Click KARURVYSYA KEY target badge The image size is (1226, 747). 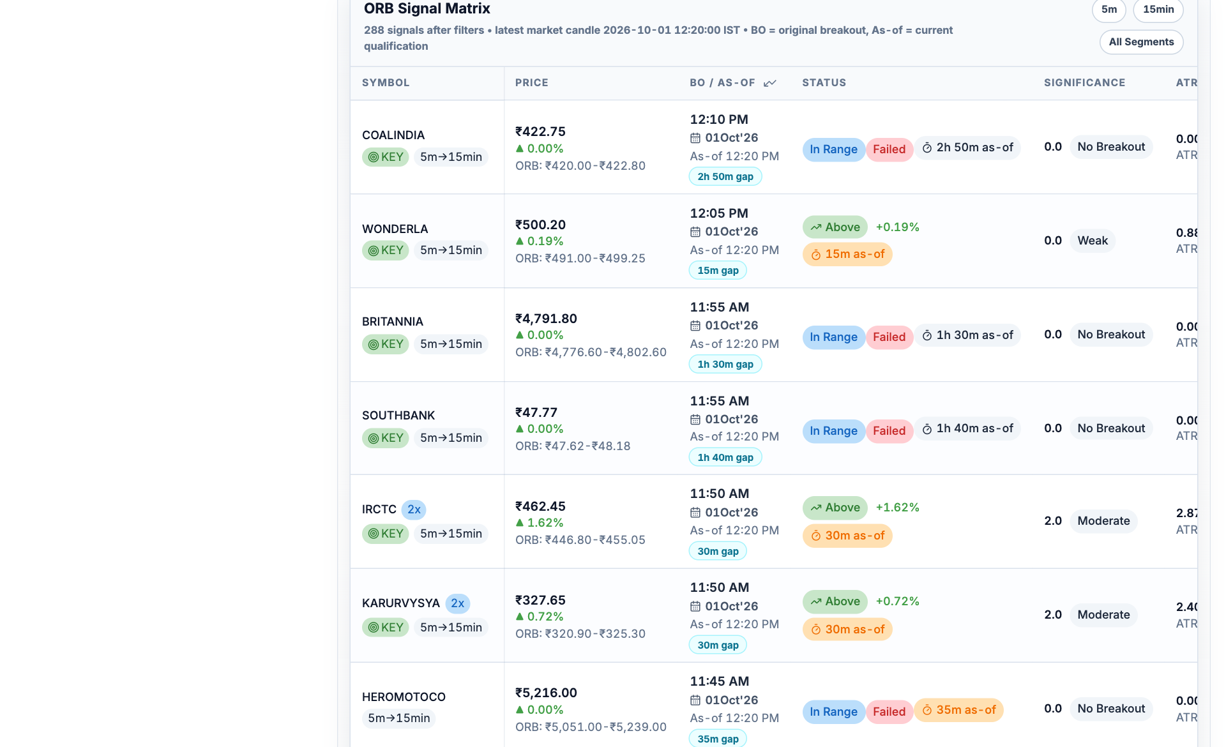tap(385, 628)
